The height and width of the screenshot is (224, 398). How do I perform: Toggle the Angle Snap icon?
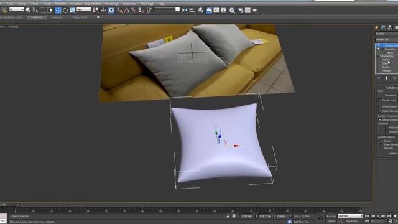pos(127,10)
